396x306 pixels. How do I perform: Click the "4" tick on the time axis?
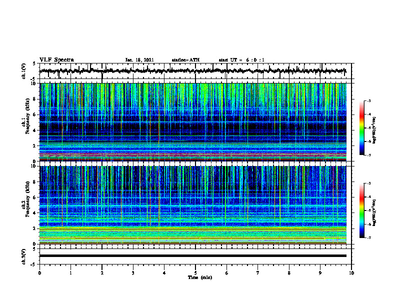coord(164,273)
